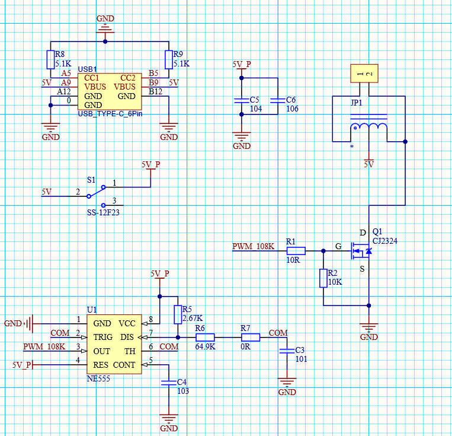Select resistor R9 symbol

coord(169,60)
